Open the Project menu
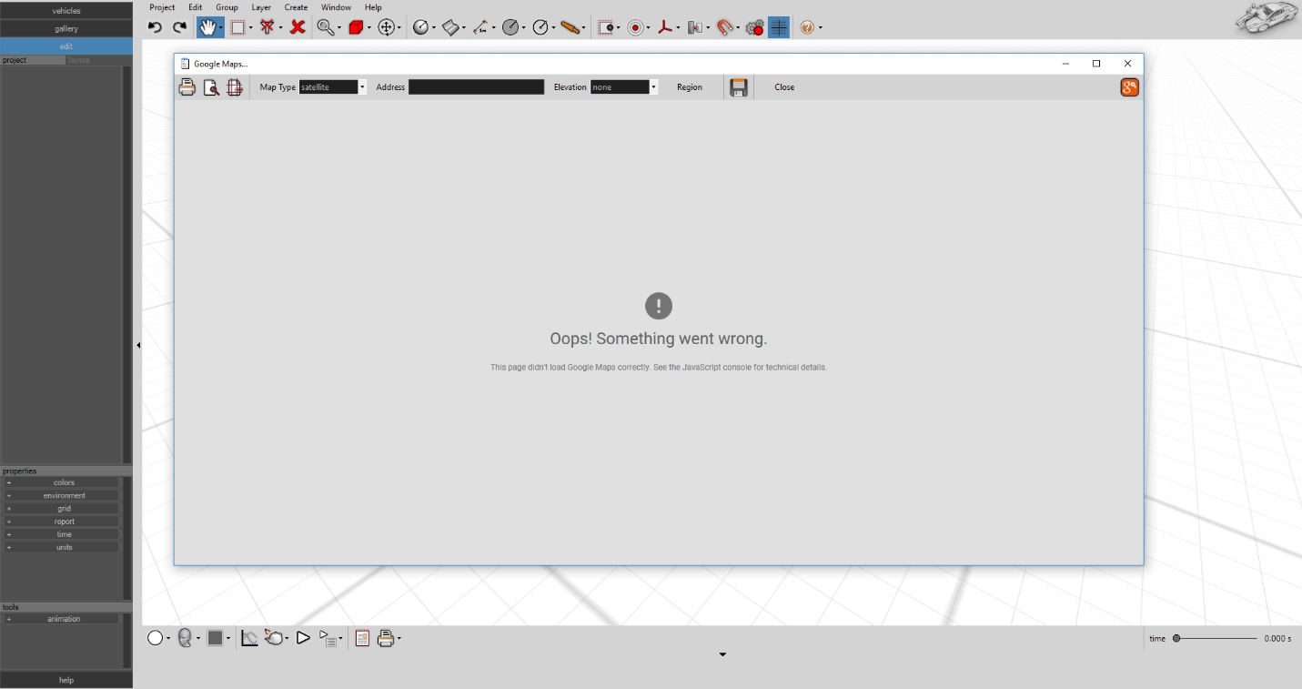This screenshot has width=1302, height=689. pyautogui.click(x=162, y=7)
